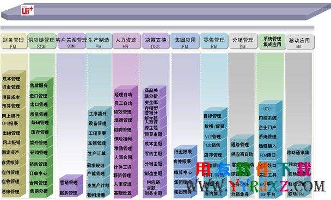The width and height of the screenshot is (331, 200).
Task: Click the 合并报表 module block
Action: [182, 161]
